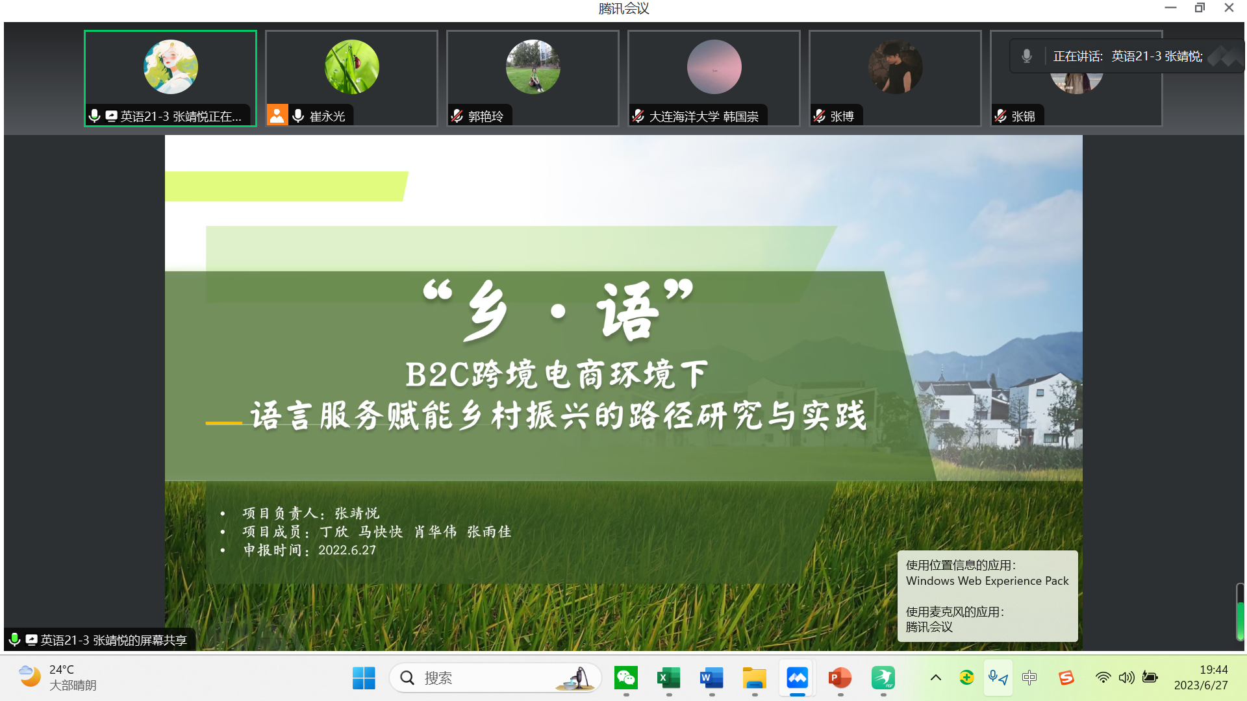
Task: Click microphone icon in screen share label
Action: [15, 640]
